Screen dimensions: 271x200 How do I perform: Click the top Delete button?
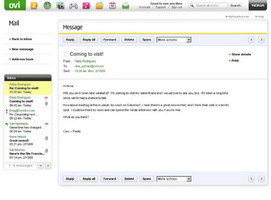point(129,40)
